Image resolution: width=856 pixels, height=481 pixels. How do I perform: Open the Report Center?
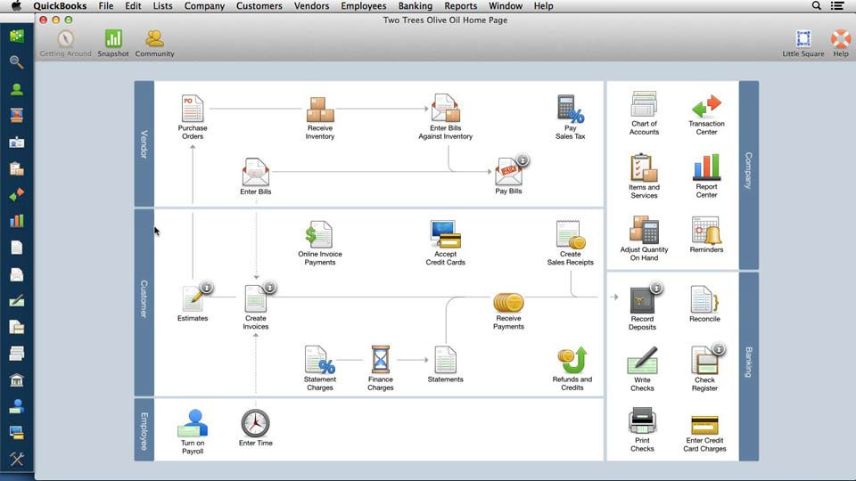(706, 167)
